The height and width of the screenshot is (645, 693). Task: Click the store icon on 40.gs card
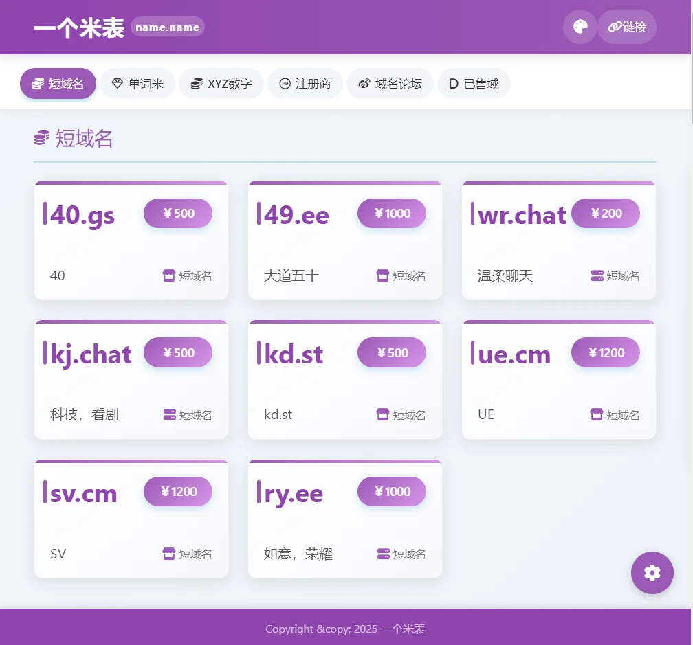click(x=169, y=275)
